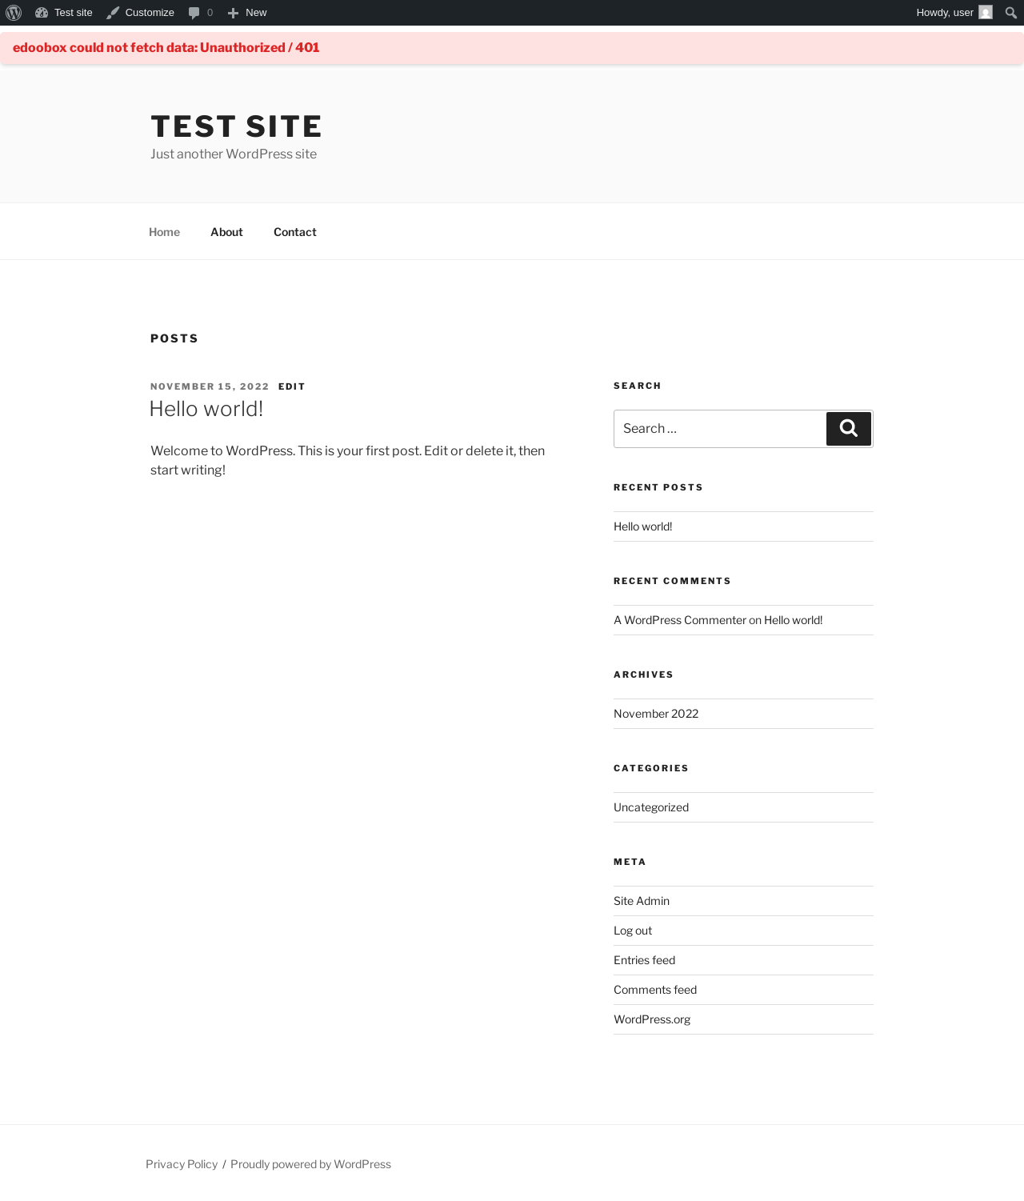Go to the About page menu item
The width and height of the screenshot is (1024, 1201).
point(226,232)
